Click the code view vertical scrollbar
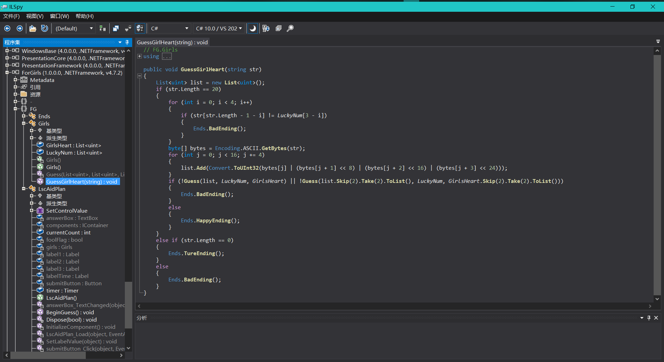The image size is (664, 362). click(657, 175)
